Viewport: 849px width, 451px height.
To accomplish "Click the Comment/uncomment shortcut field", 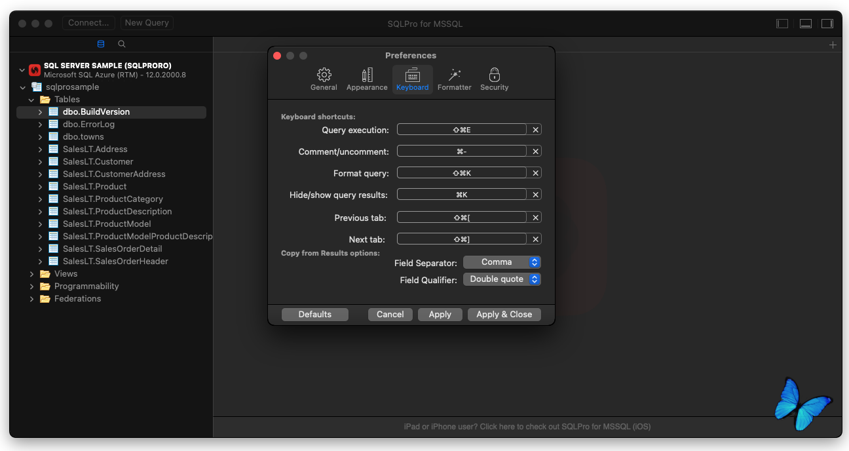I will [x=462, y=151].
